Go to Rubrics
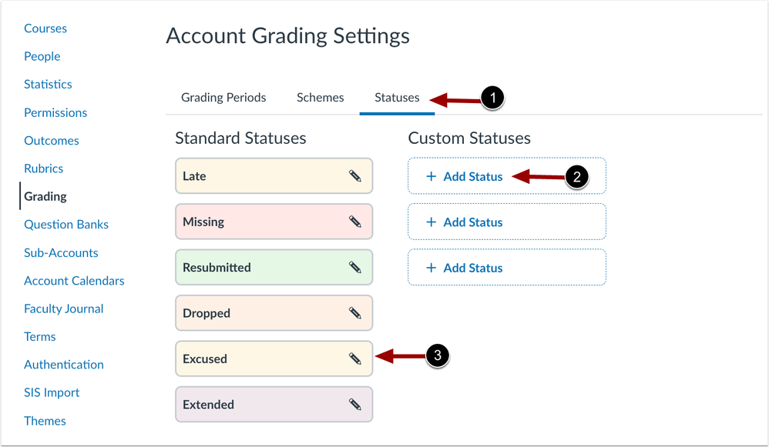Viewport: 769px width, 447px height. 44,168
